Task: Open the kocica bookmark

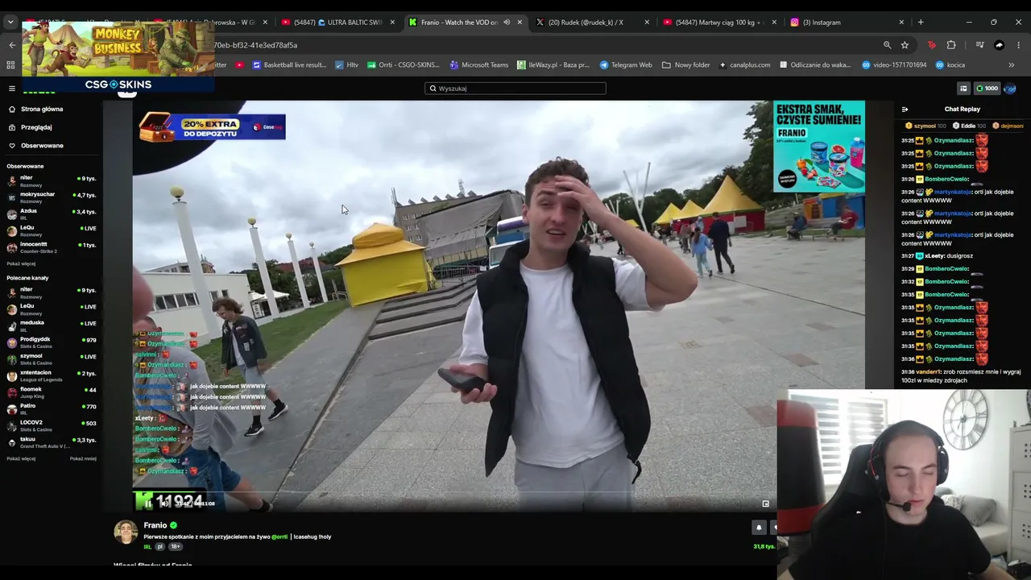Action: 950,65
